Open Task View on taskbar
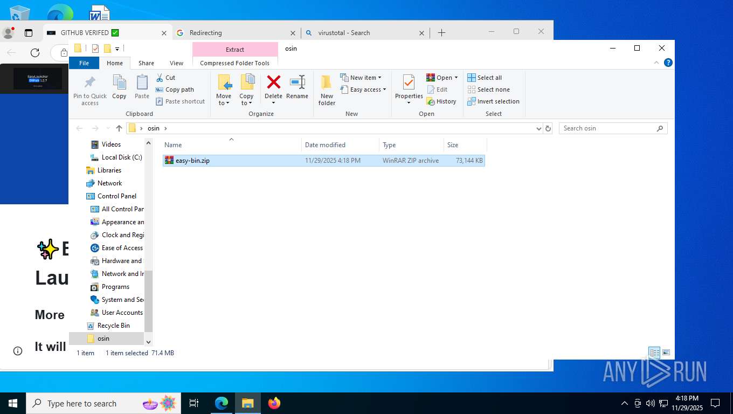This screenshot has height=414, width=733. [194, 403]
